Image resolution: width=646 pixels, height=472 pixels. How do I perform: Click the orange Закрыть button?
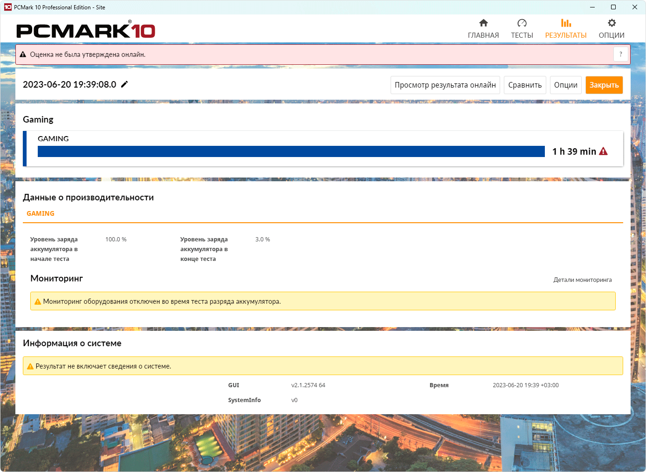tap(604, 85)
